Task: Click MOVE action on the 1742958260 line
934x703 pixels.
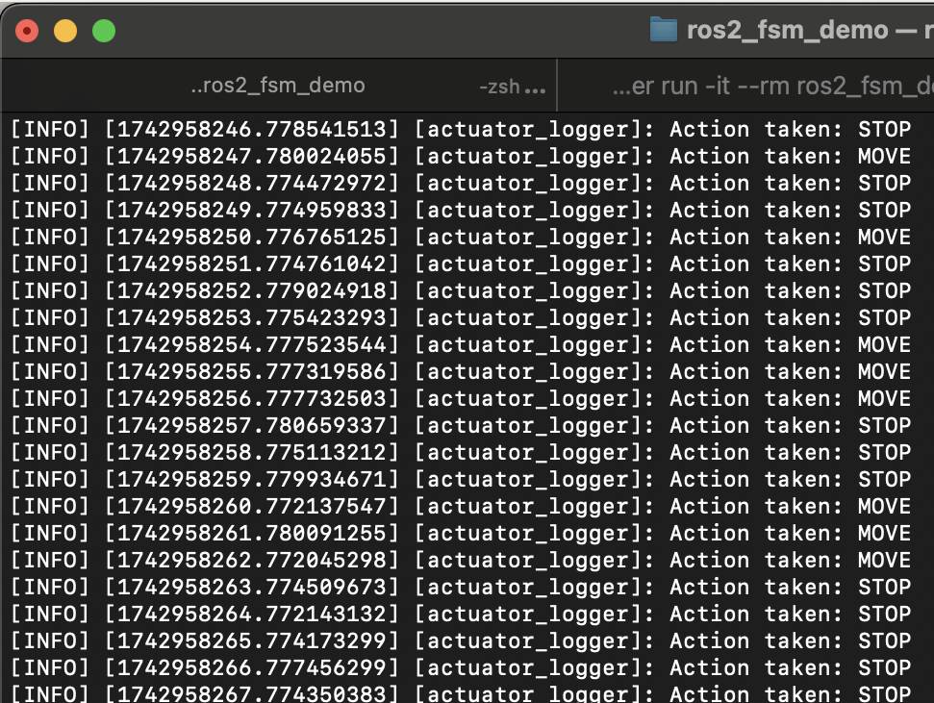Action: click(884, 507)
